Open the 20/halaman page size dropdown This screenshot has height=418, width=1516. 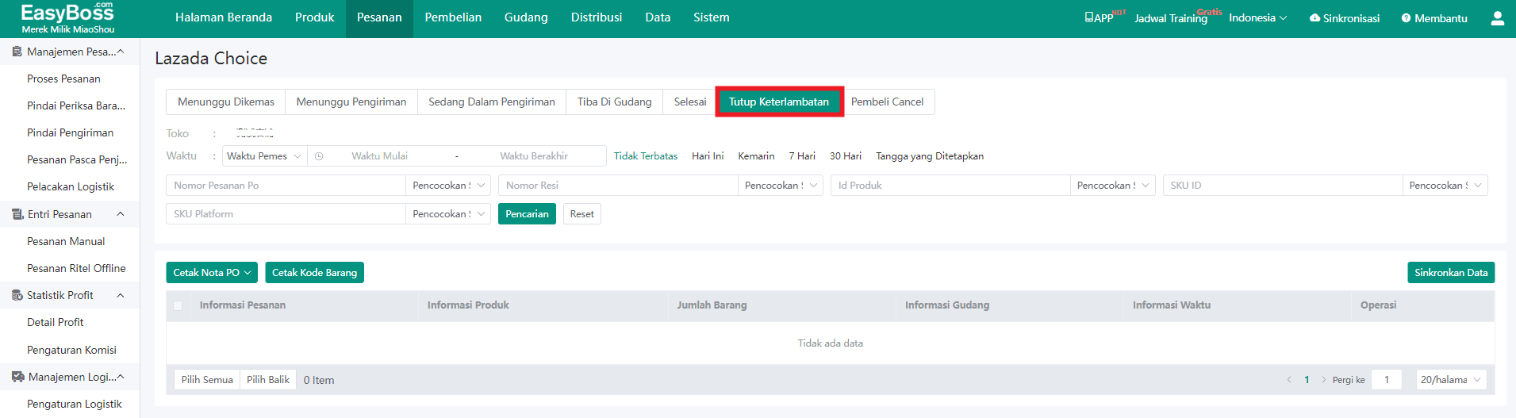1451,380
